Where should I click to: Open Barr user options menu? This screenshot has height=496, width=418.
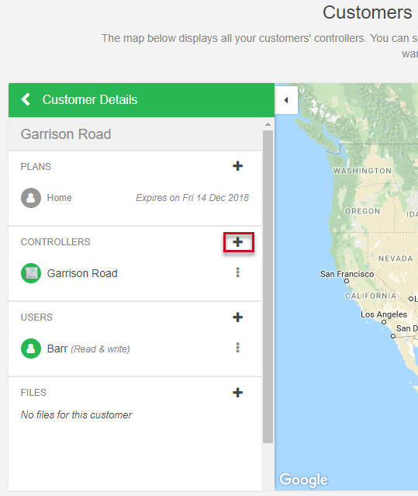coord(237,348)
